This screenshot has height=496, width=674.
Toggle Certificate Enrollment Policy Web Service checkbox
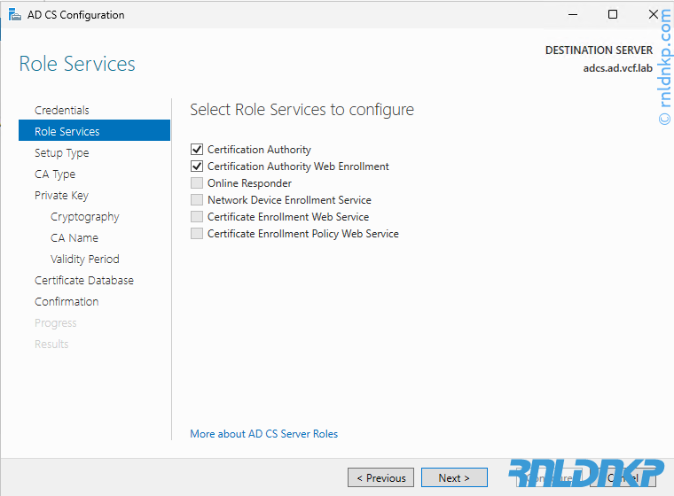(197, 234)
